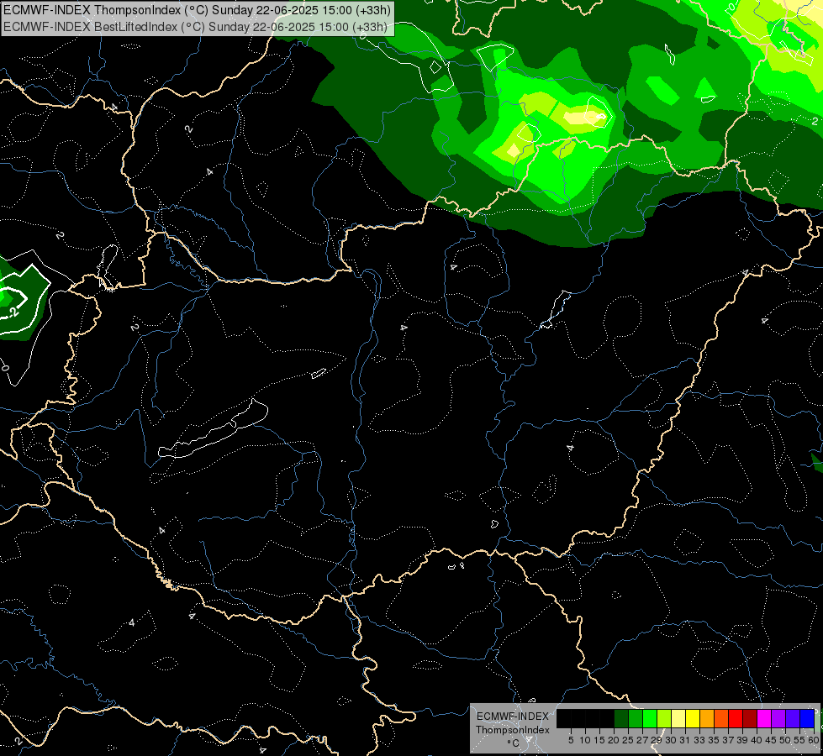Click the legend tick label 30
Image resolution: width=823 pixels, height=756 pixels.
click(x=670, y=740)
